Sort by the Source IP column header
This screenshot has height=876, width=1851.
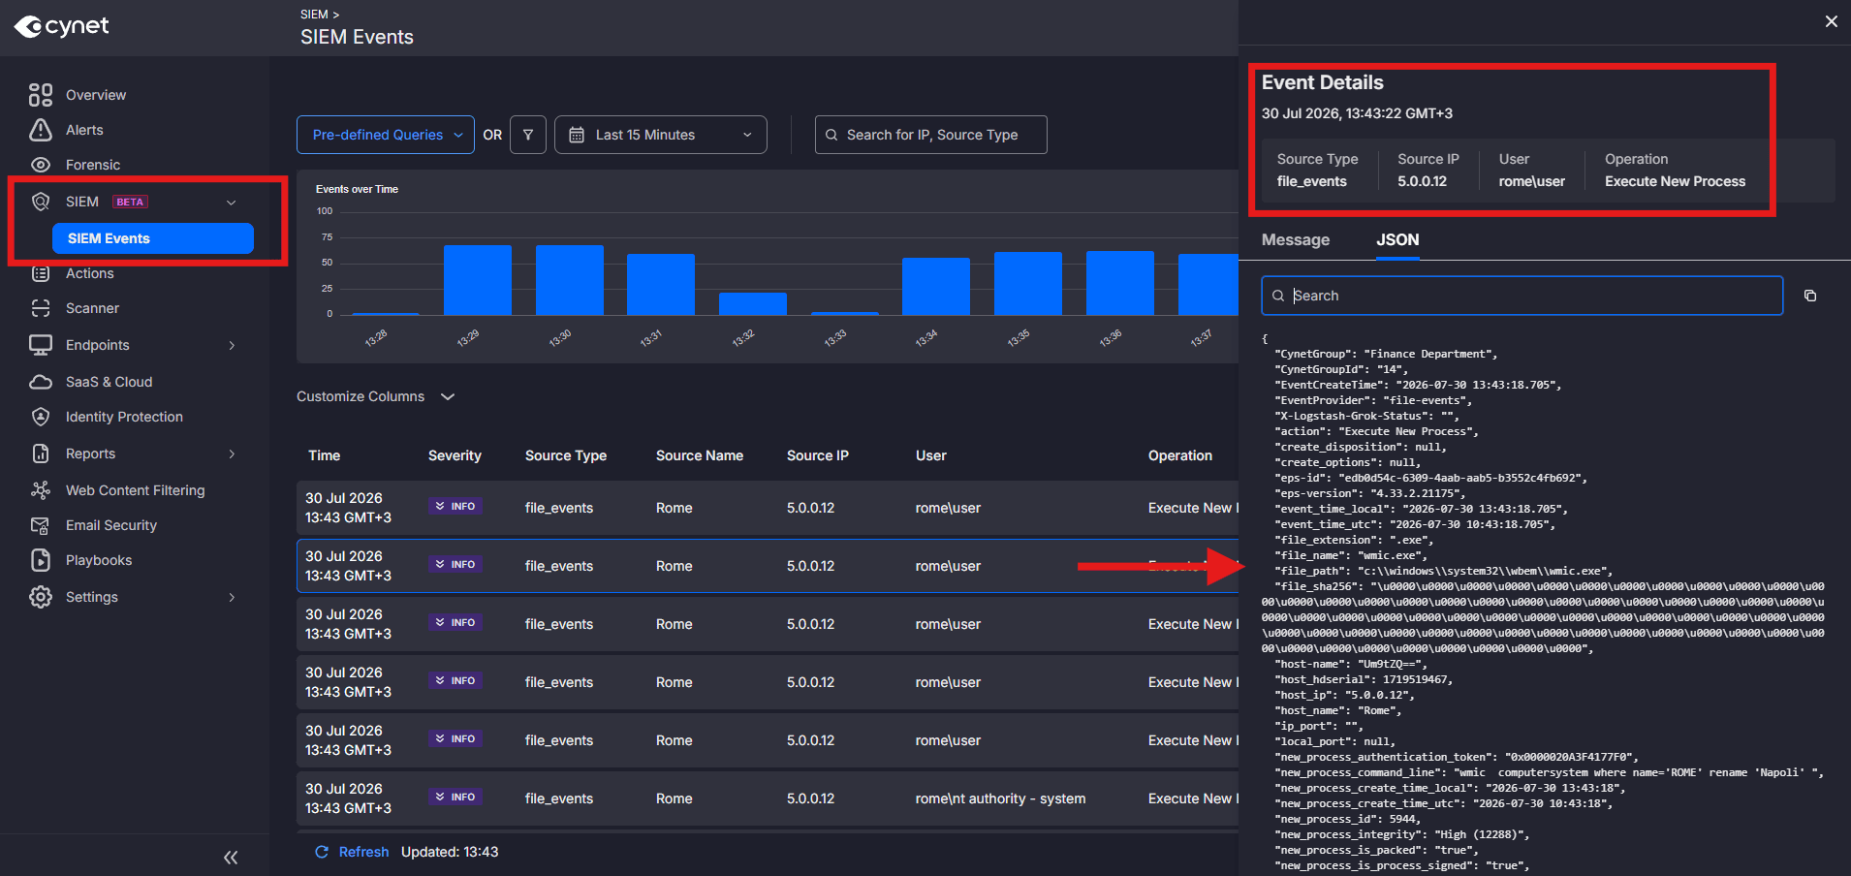pyautogui.click(x=818, y=455)
